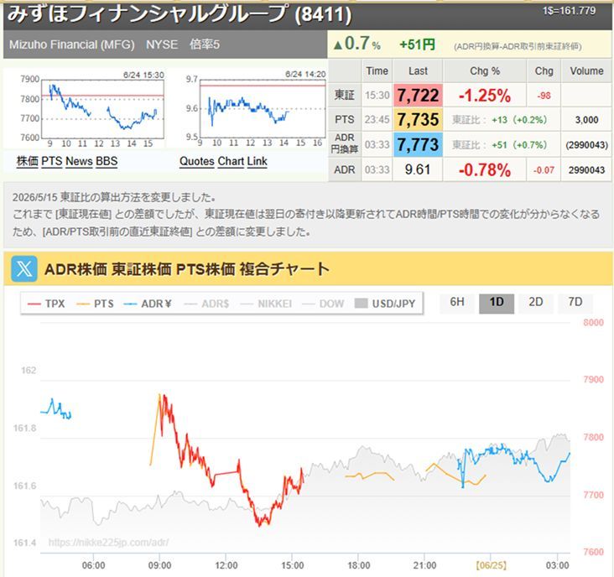Toggle the TPX series in chart legend
614x577 pixels.
click(46, 304)
